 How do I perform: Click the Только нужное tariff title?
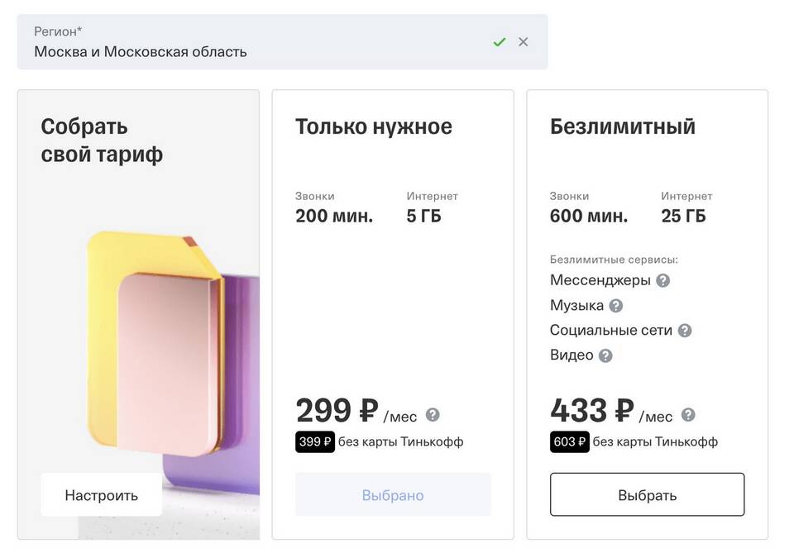(374, 126)
